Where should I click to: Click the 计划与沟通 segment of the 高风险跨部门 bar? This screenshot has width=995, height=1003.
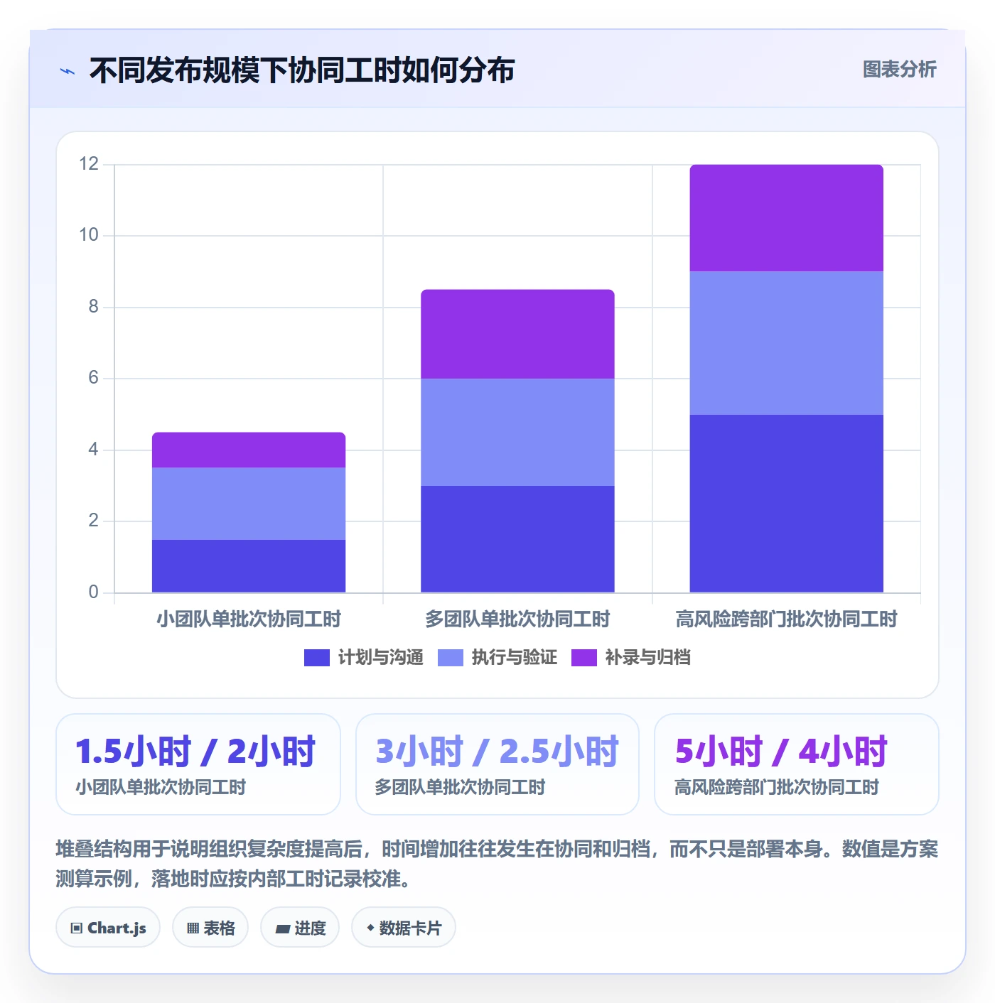(786, 504)
